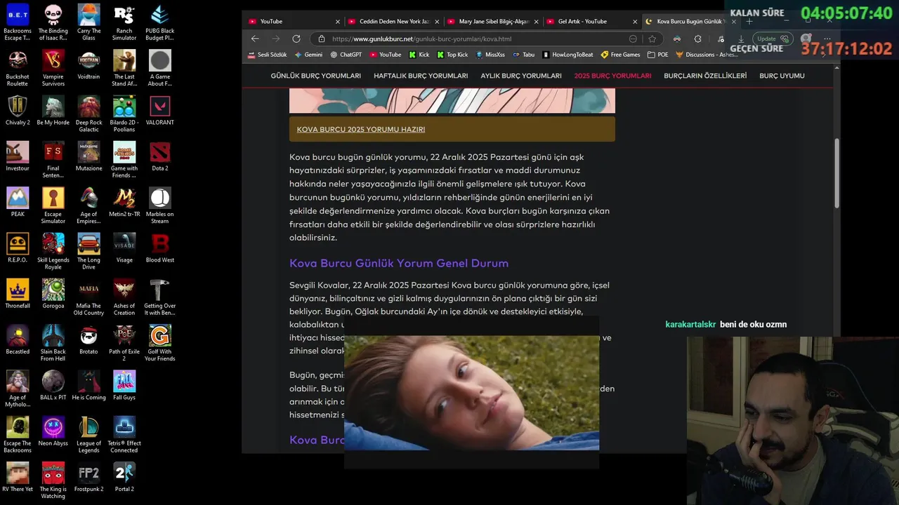Open VALORANT desktop icon
The image size is (899, 505).
click(x=160, y=110)
